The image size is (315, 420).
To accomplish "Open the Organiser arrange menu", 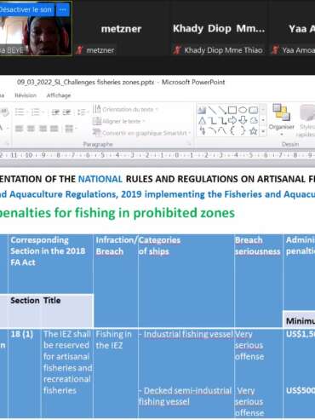I will click(x=281, y=119).
